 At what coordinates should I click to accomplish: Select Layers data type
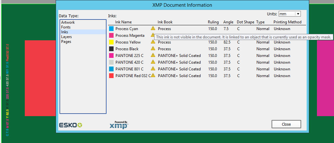tap(67, 37)
